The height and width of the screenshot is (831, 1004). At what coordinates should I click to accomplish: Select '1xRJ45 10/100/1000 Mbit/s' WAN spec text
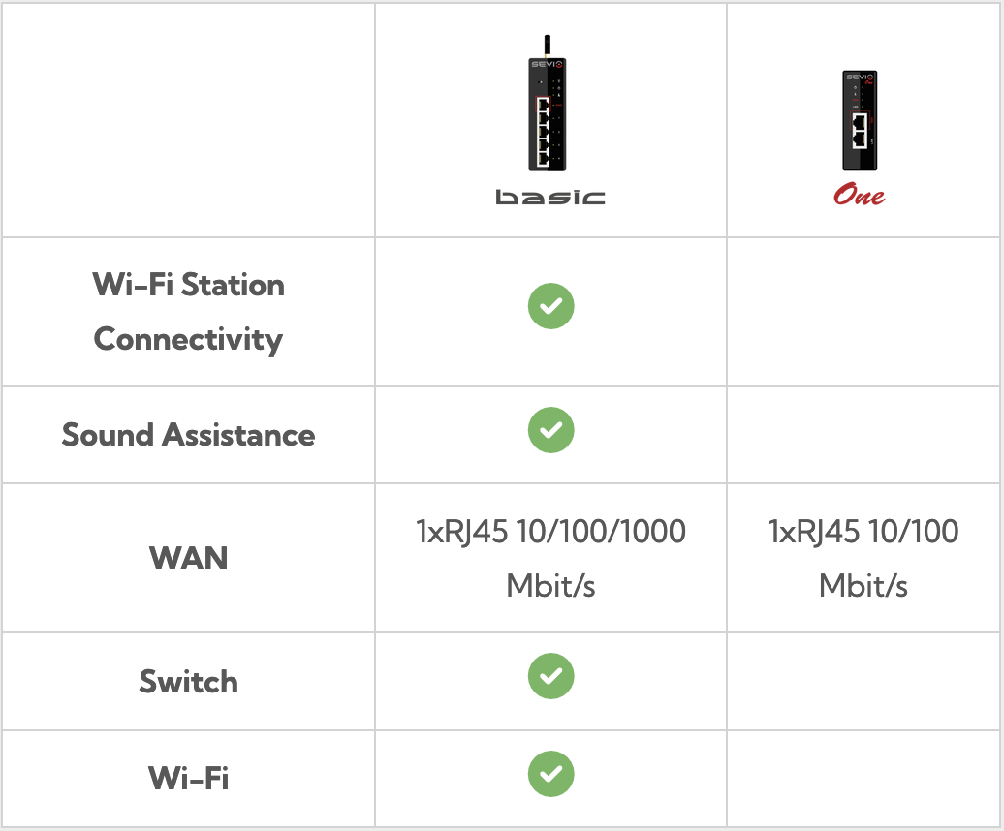tap(550, 559)
